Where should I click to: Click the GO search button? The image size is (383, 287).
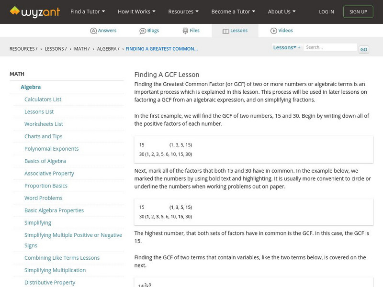[364, 50]
